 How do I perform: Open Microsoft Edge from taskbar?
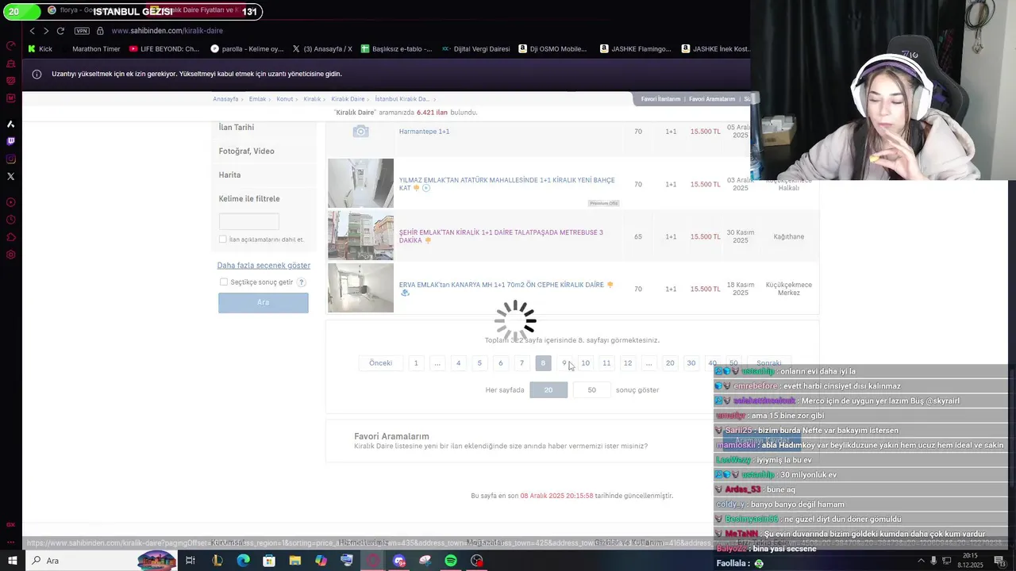pyautogui.click(x=243, y=561)
